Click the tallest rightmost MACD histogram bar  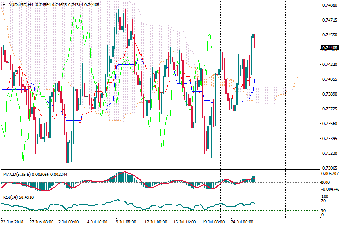pos(255,179)
